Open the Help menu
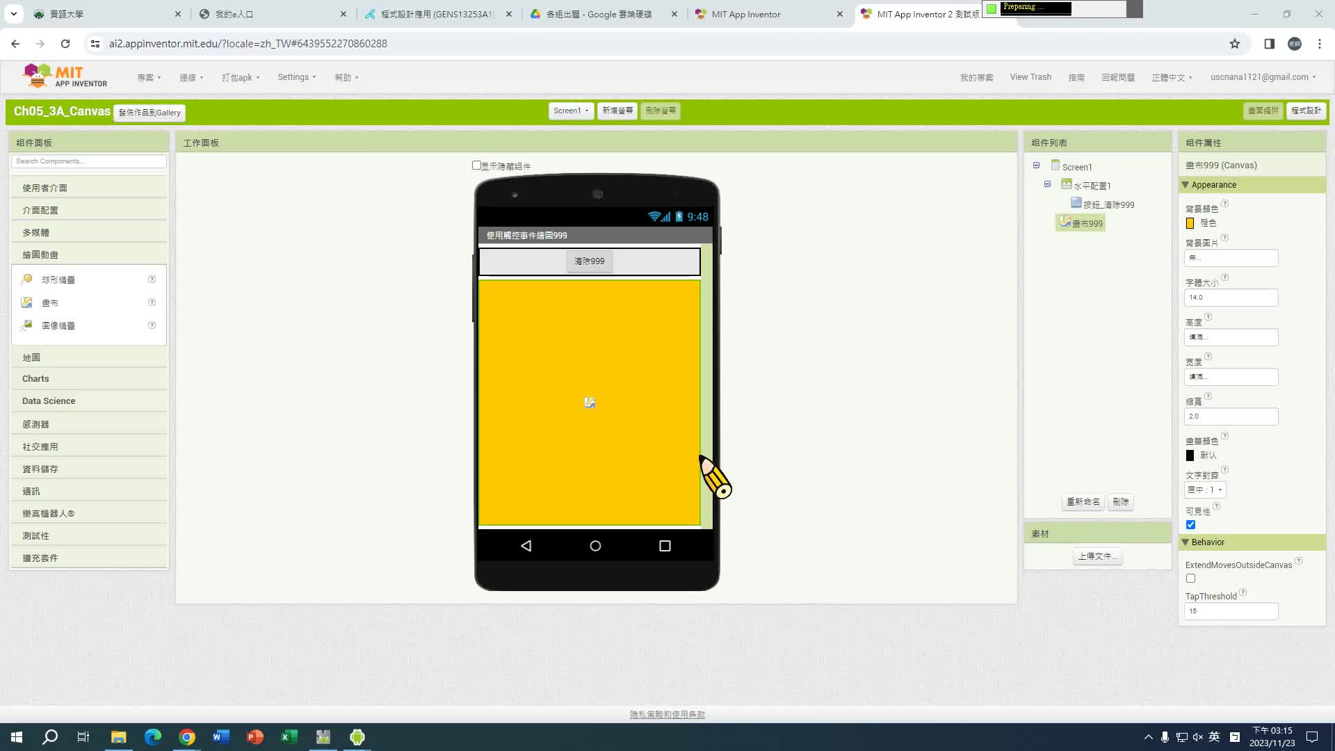1335x751 pixels. [346, 78]
